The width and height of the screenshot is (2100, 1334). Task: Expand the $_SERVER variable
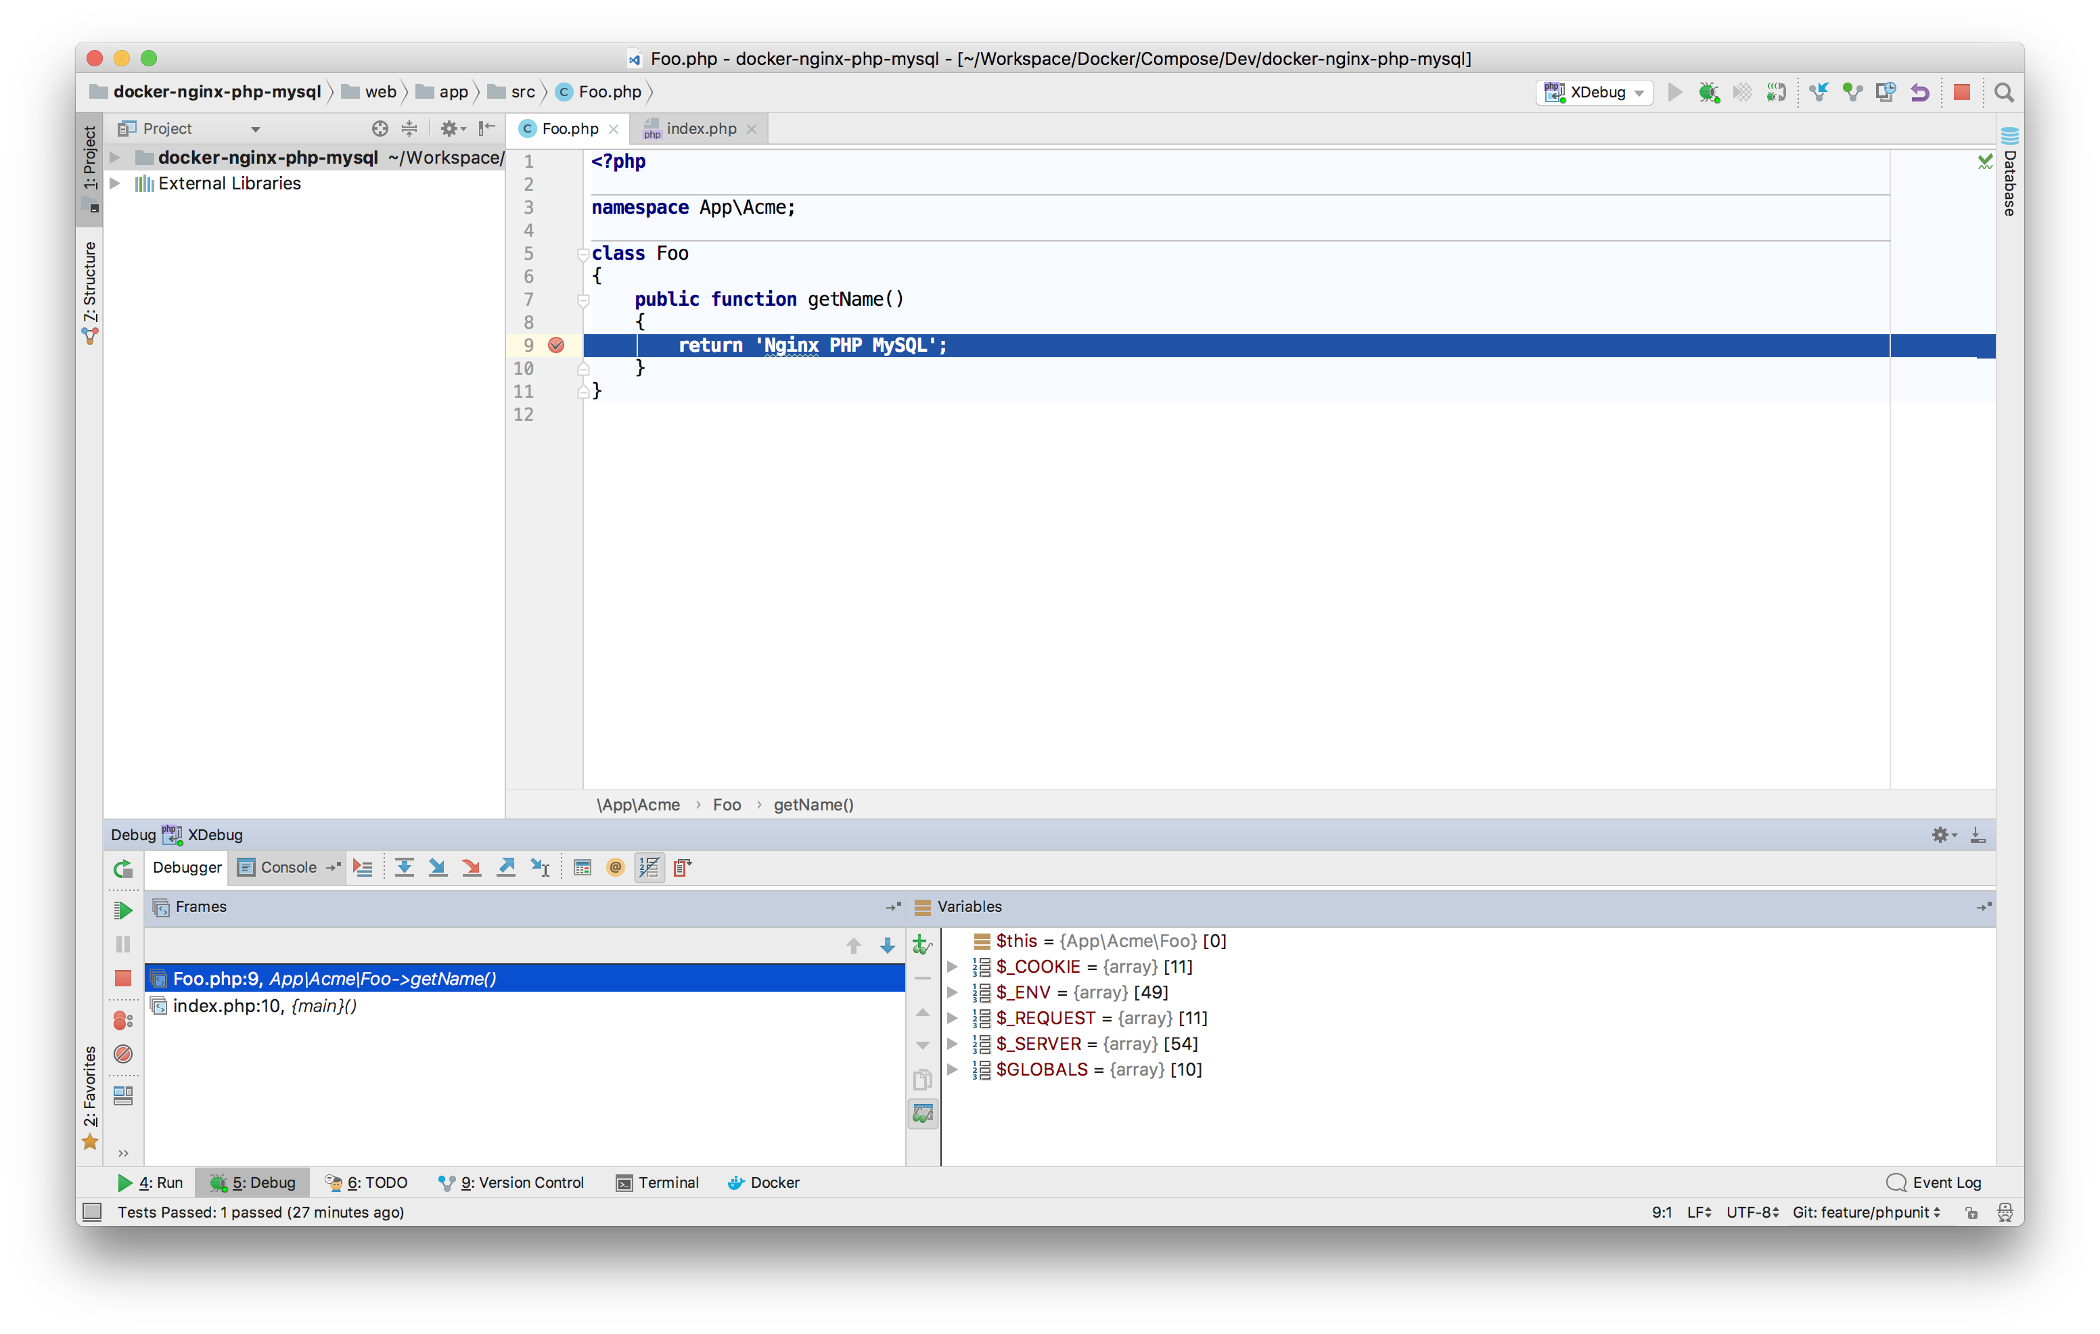click(x=951, y=1044)
